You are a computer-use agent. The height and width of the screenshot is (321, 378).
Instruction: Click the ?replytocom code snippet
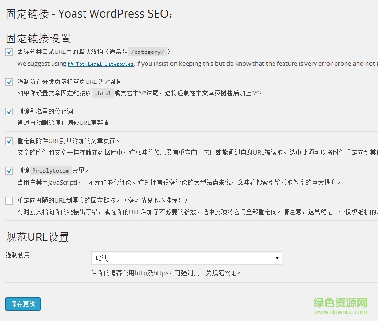pyautogui.click(x=51, y=171)
